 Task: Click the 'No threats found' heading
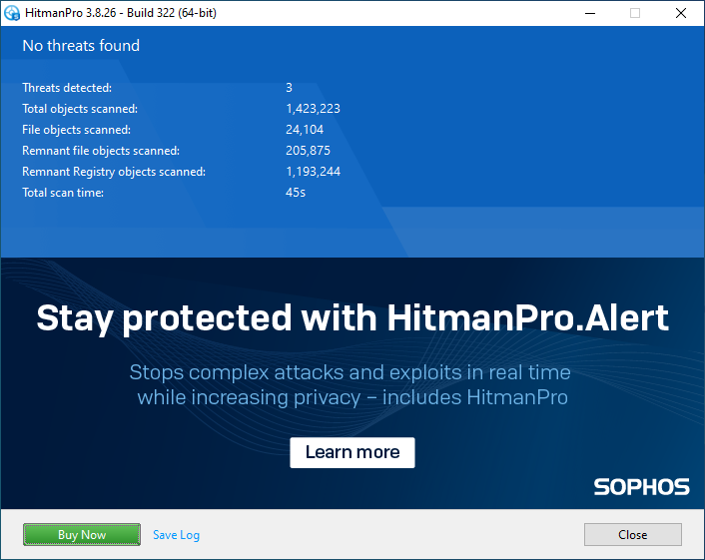81,46
